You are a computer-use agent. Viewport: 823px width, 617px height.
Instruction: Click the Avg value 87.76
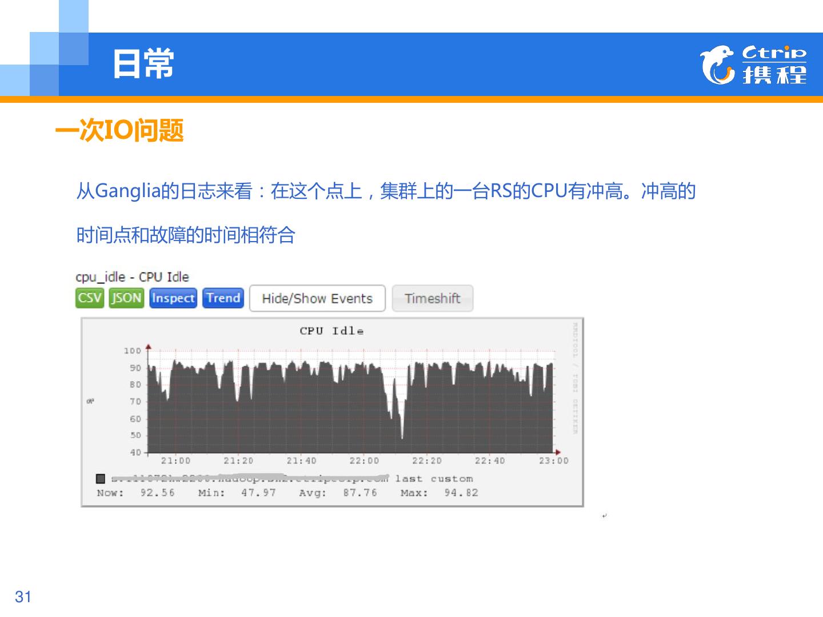point(360,492)
